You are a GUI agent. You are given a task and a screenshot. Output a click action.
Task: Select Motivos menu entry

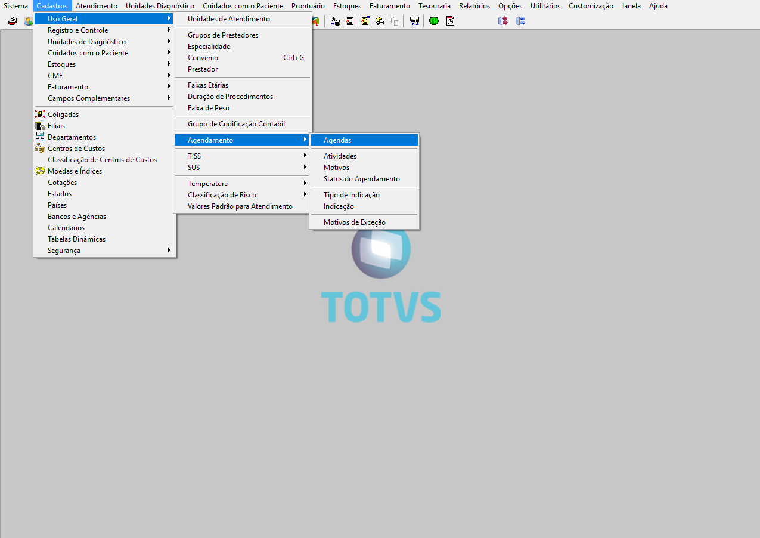[364, 168]
